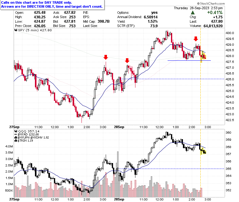Click the SPY candlestick symbol icon
This screenshot has width=239, height=202.
[16, 30]
